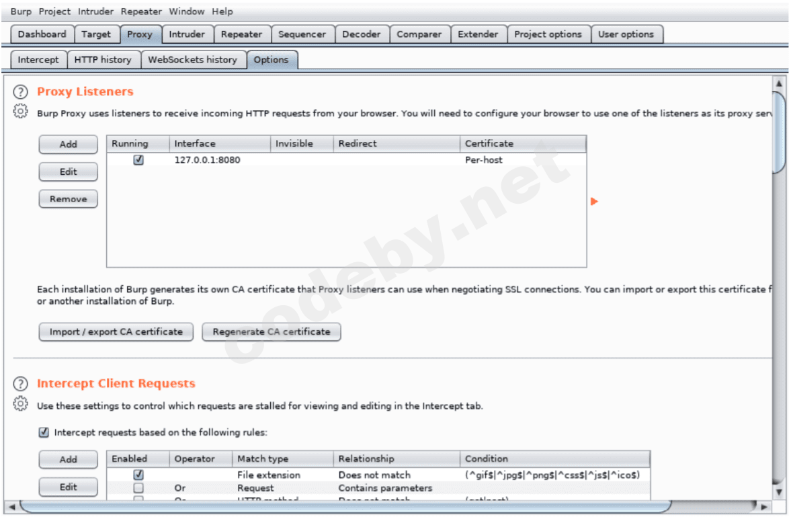
Task: Click Edit button for intercept rules
Action: (x=68, y=487)
